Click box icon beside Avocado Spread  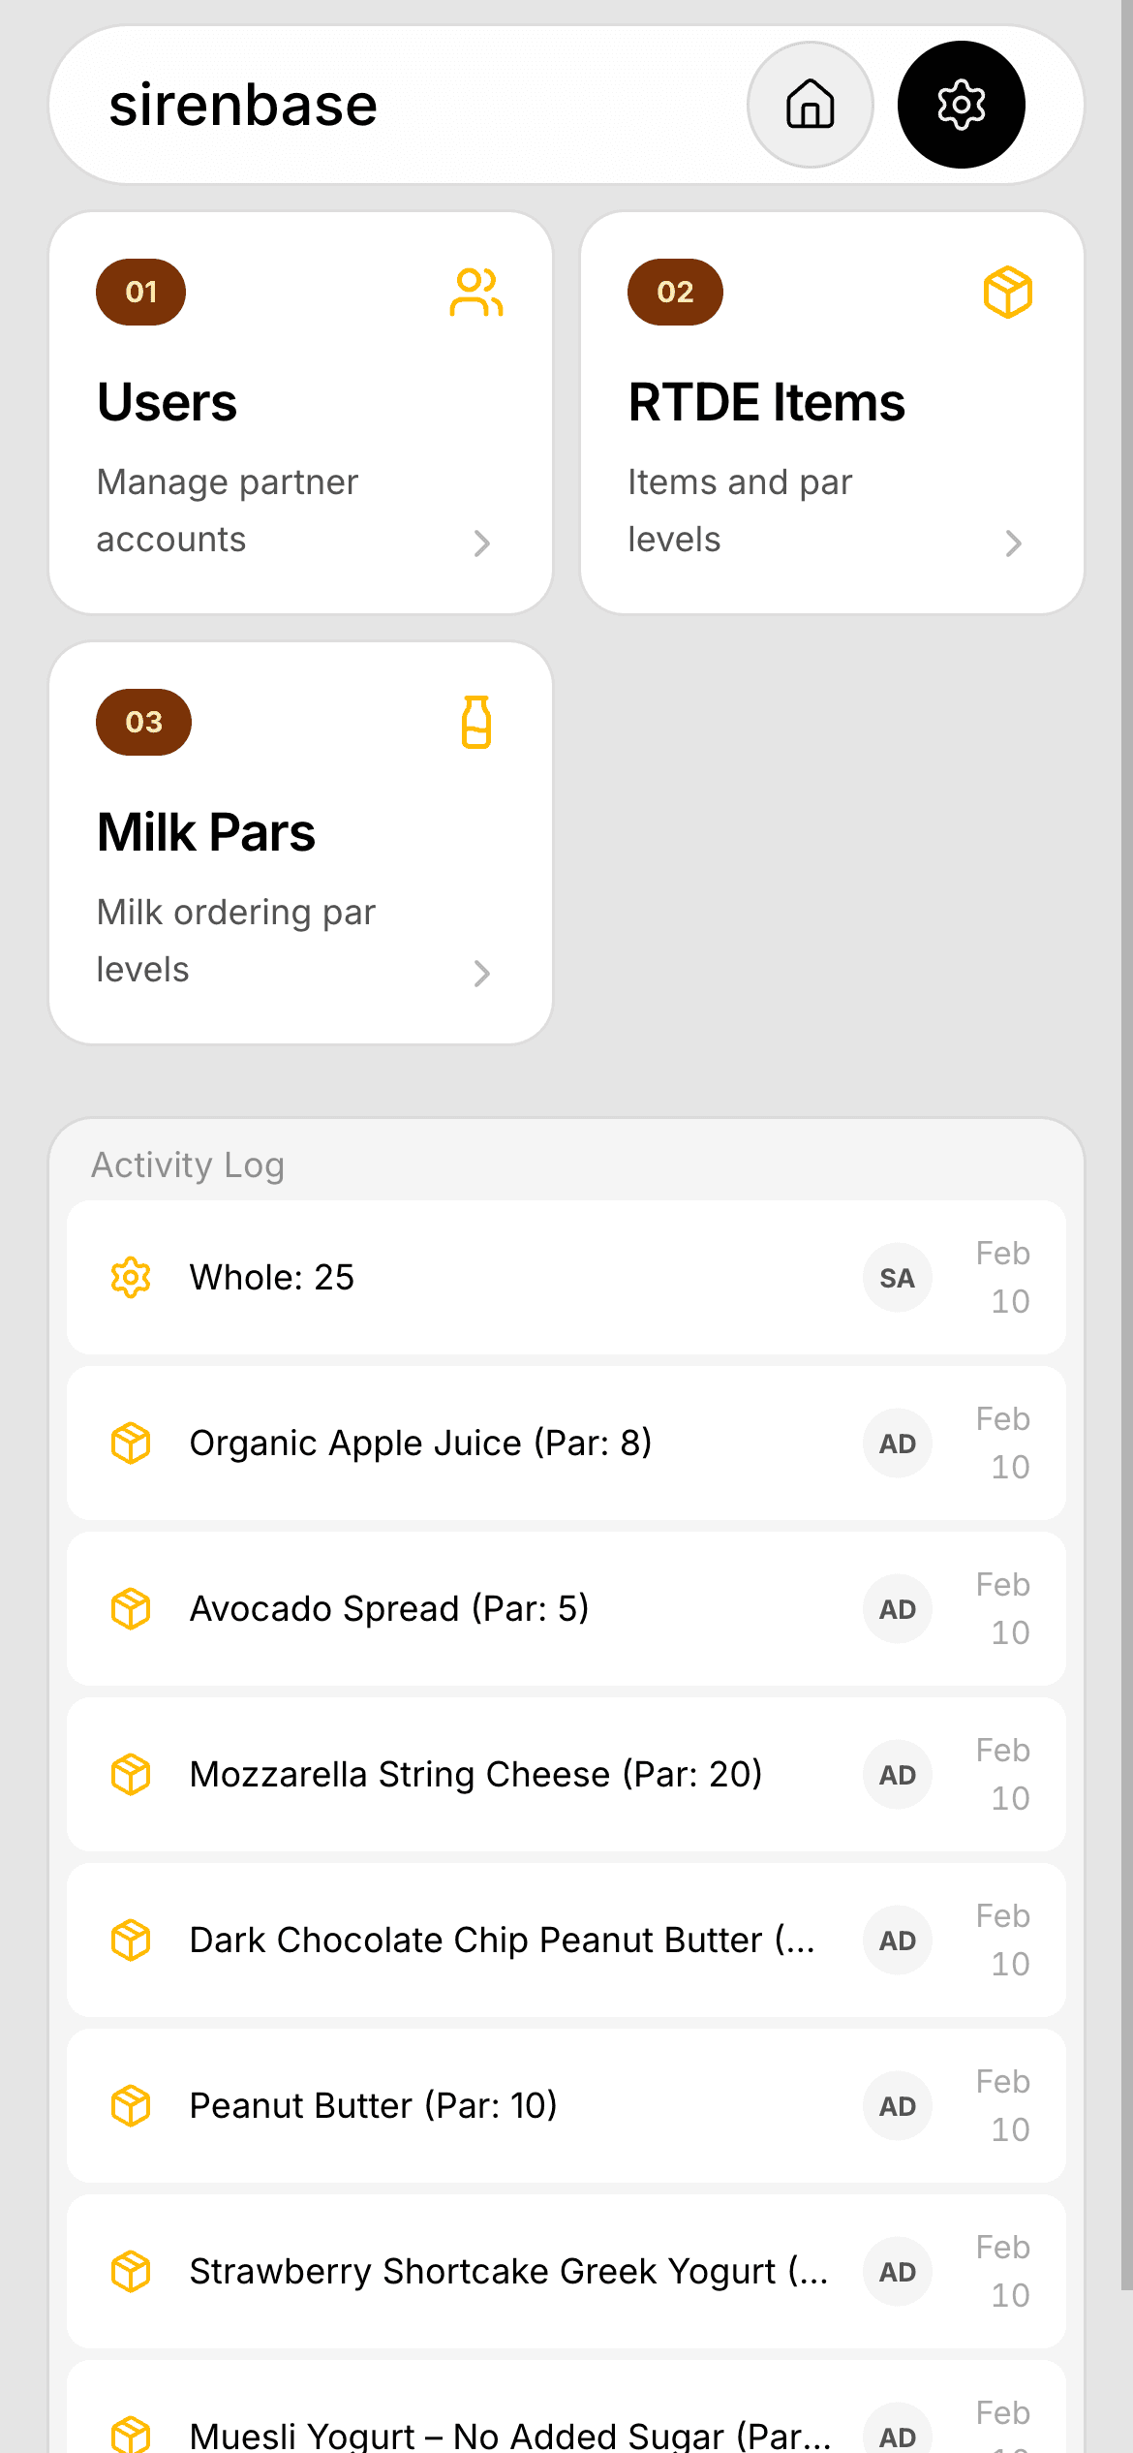[x=131, y=1609]
